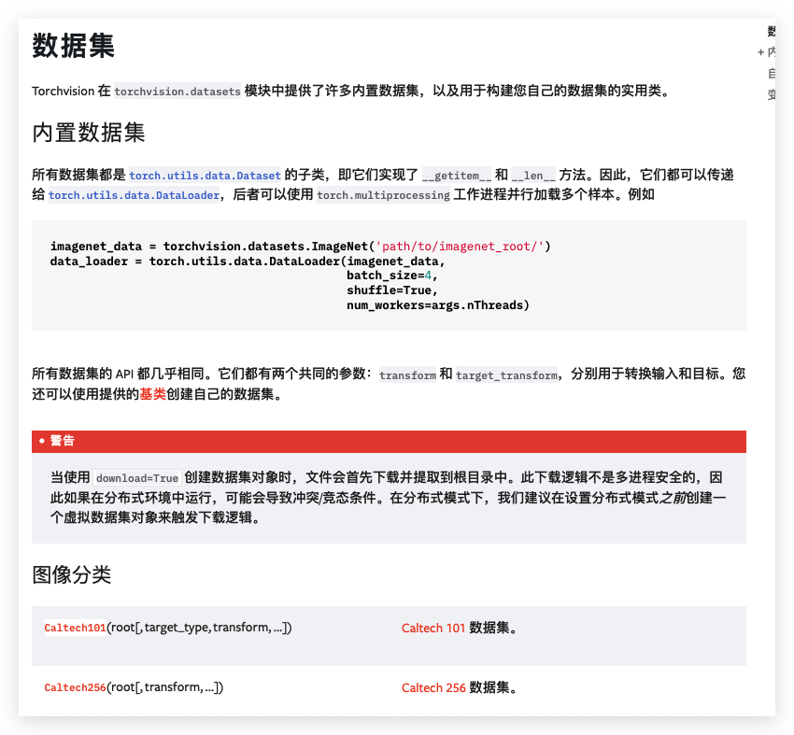The image size is (794, 735).
Task: Click the 'path/to/imagenet_root/' string in code
Action: click(460, 246)
